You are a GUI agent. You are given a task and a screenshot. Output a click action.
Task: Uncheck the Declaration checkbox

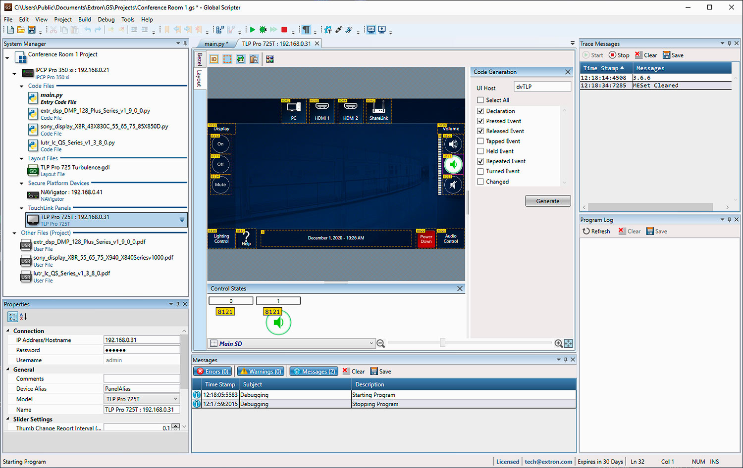tap(480, 111)
